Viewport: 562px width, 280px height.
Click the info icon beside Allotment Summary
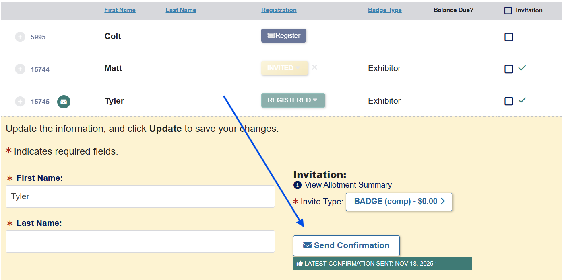(x=298, y=185)
